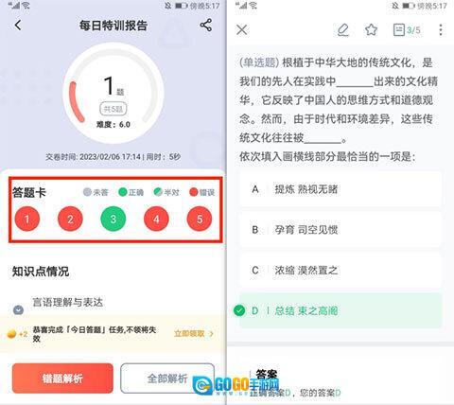Close the question view with X
This screenshot has width=454, height=405.
tap(242, 30)
